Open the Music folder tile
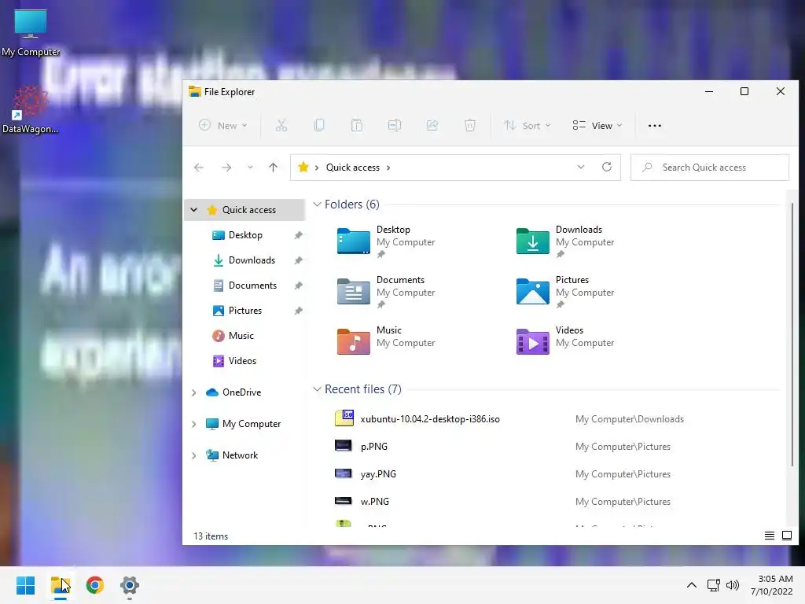The width and height of the screenshot is (805, 604). (x=386, y=341)
